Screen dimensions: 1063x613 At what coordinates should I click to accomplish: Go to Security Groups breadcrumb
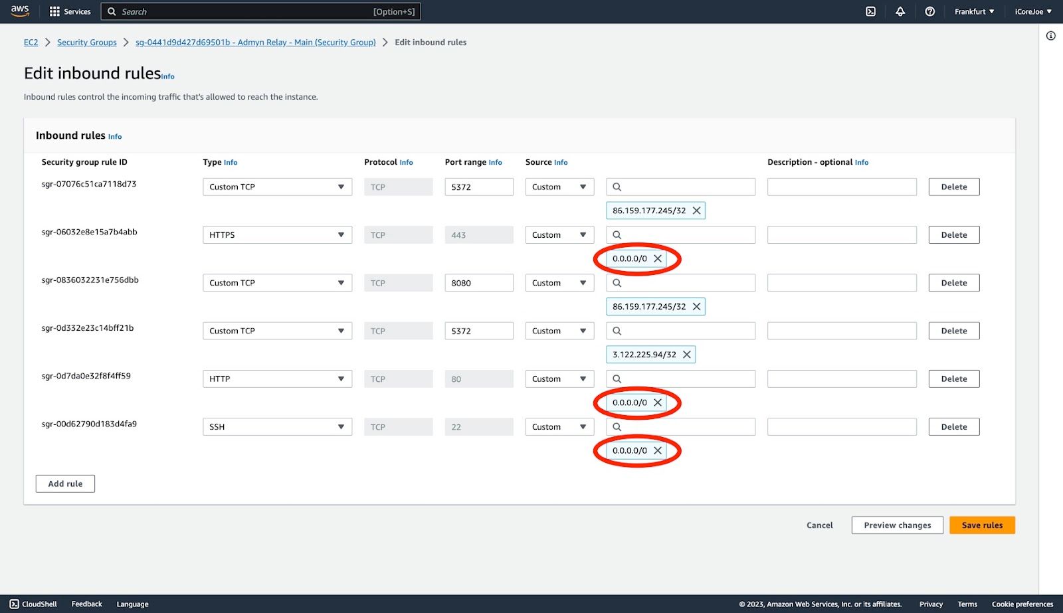[x=86, y=42]
